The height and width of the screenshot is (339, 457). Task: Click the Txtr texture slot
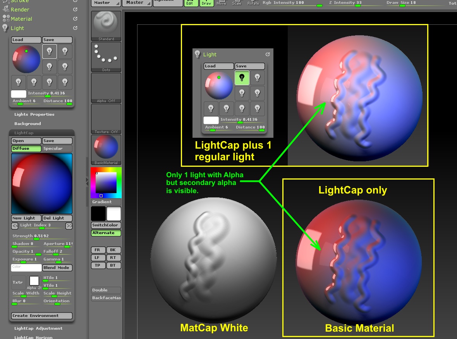(18, 282)
